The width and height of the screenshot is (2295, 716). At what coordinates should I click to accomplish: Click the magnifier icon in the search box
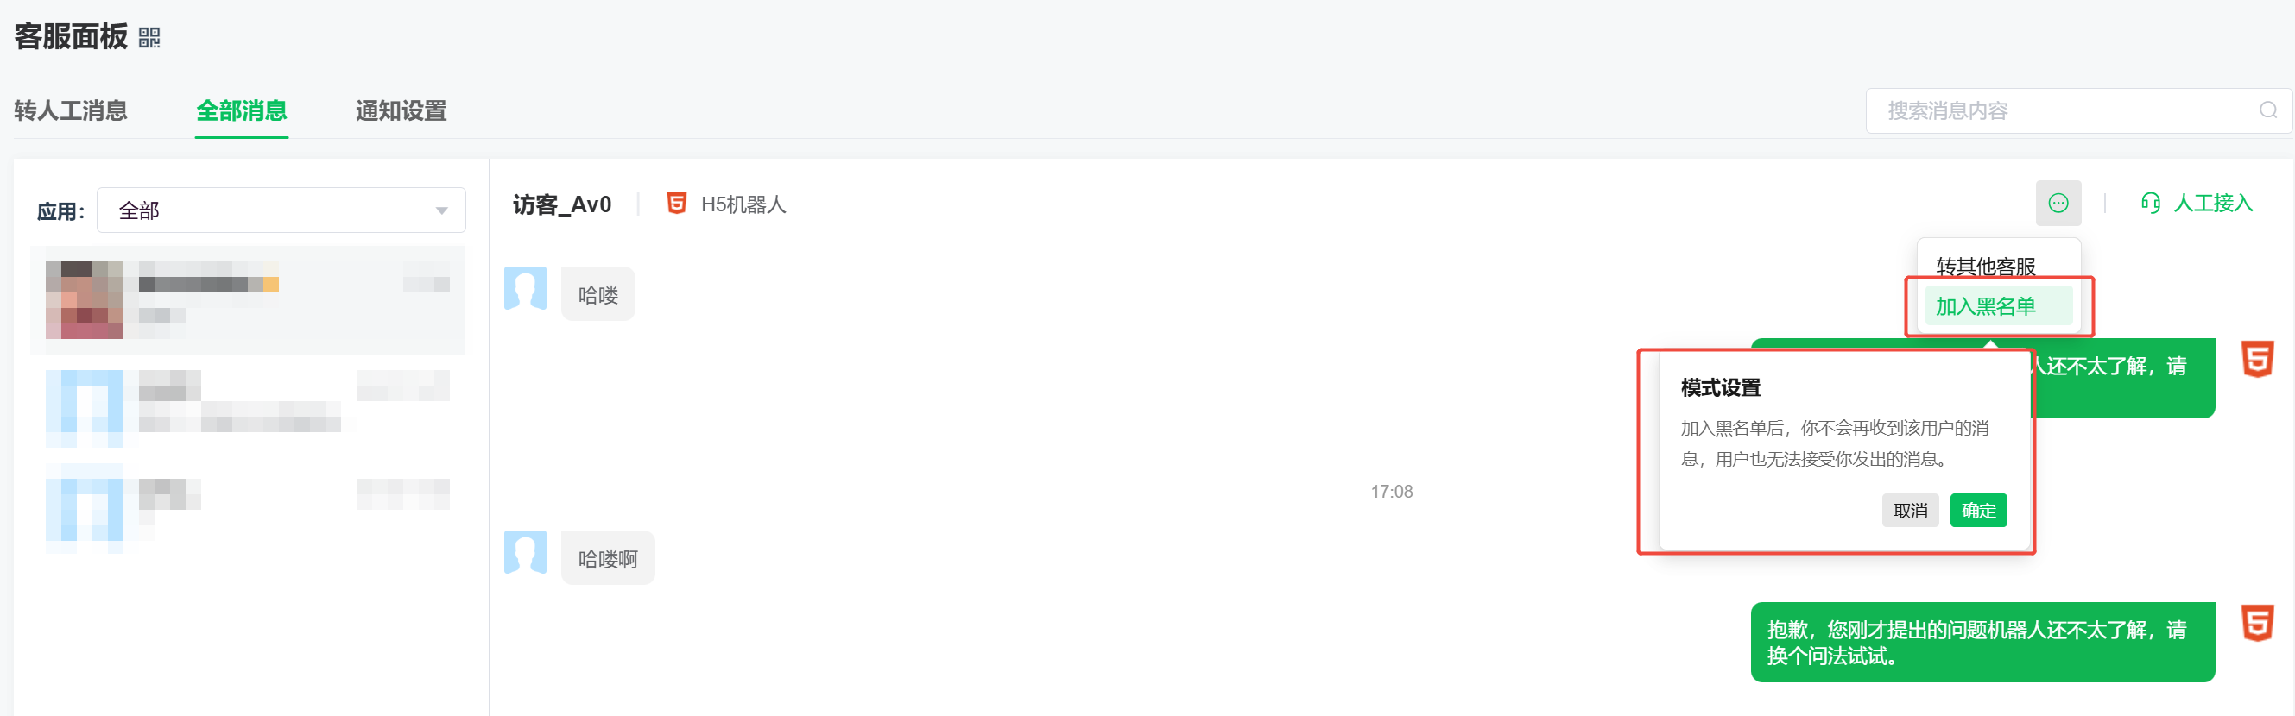click(x=2269, y=110)
